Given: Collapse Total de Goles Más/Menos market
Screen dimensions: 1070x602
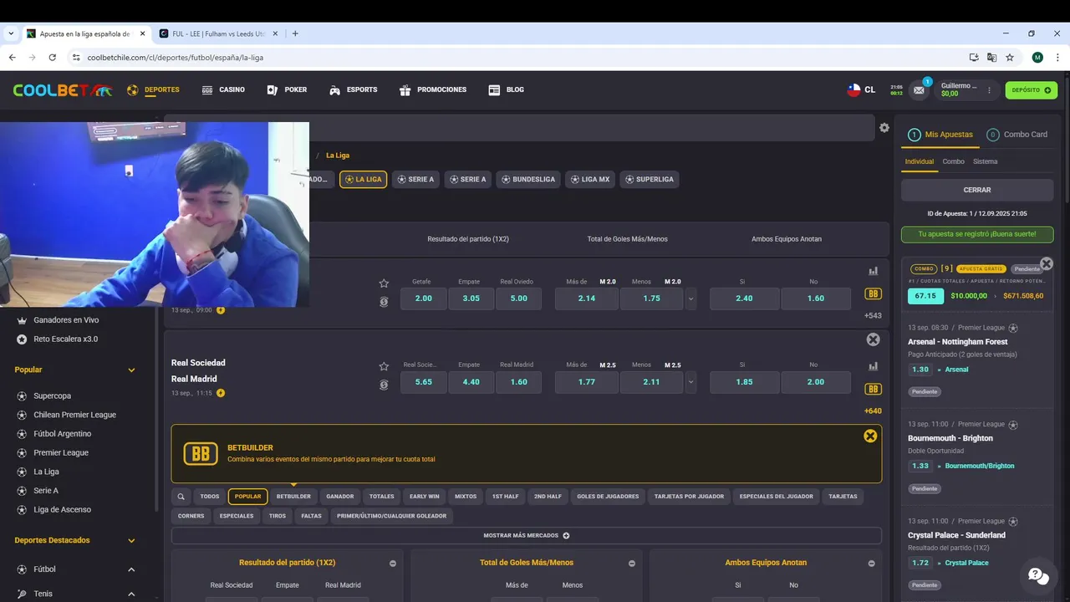Looking at the screenshot, I should tap(632, 564).
